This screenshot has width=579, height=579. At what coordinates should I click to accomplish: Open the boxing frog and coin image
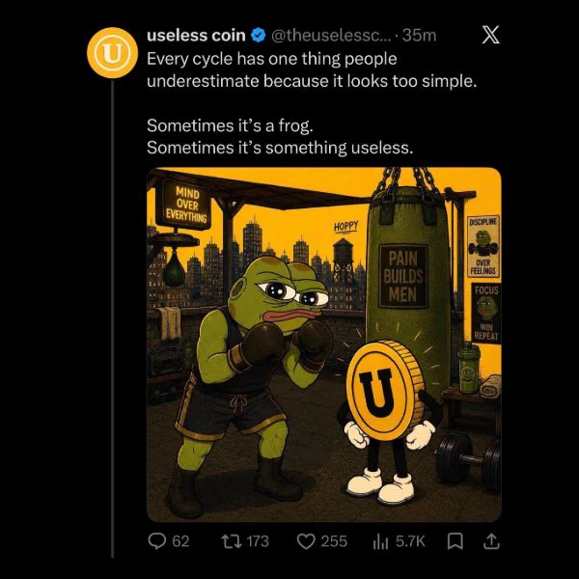(x=324, y=345)
